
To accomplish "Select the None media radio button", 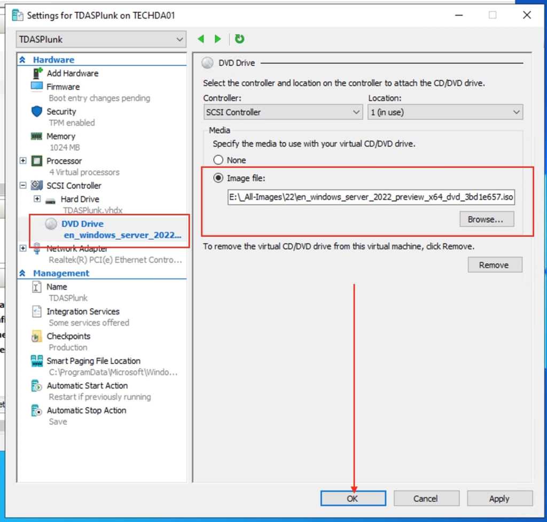I will [x=218, y=160].
